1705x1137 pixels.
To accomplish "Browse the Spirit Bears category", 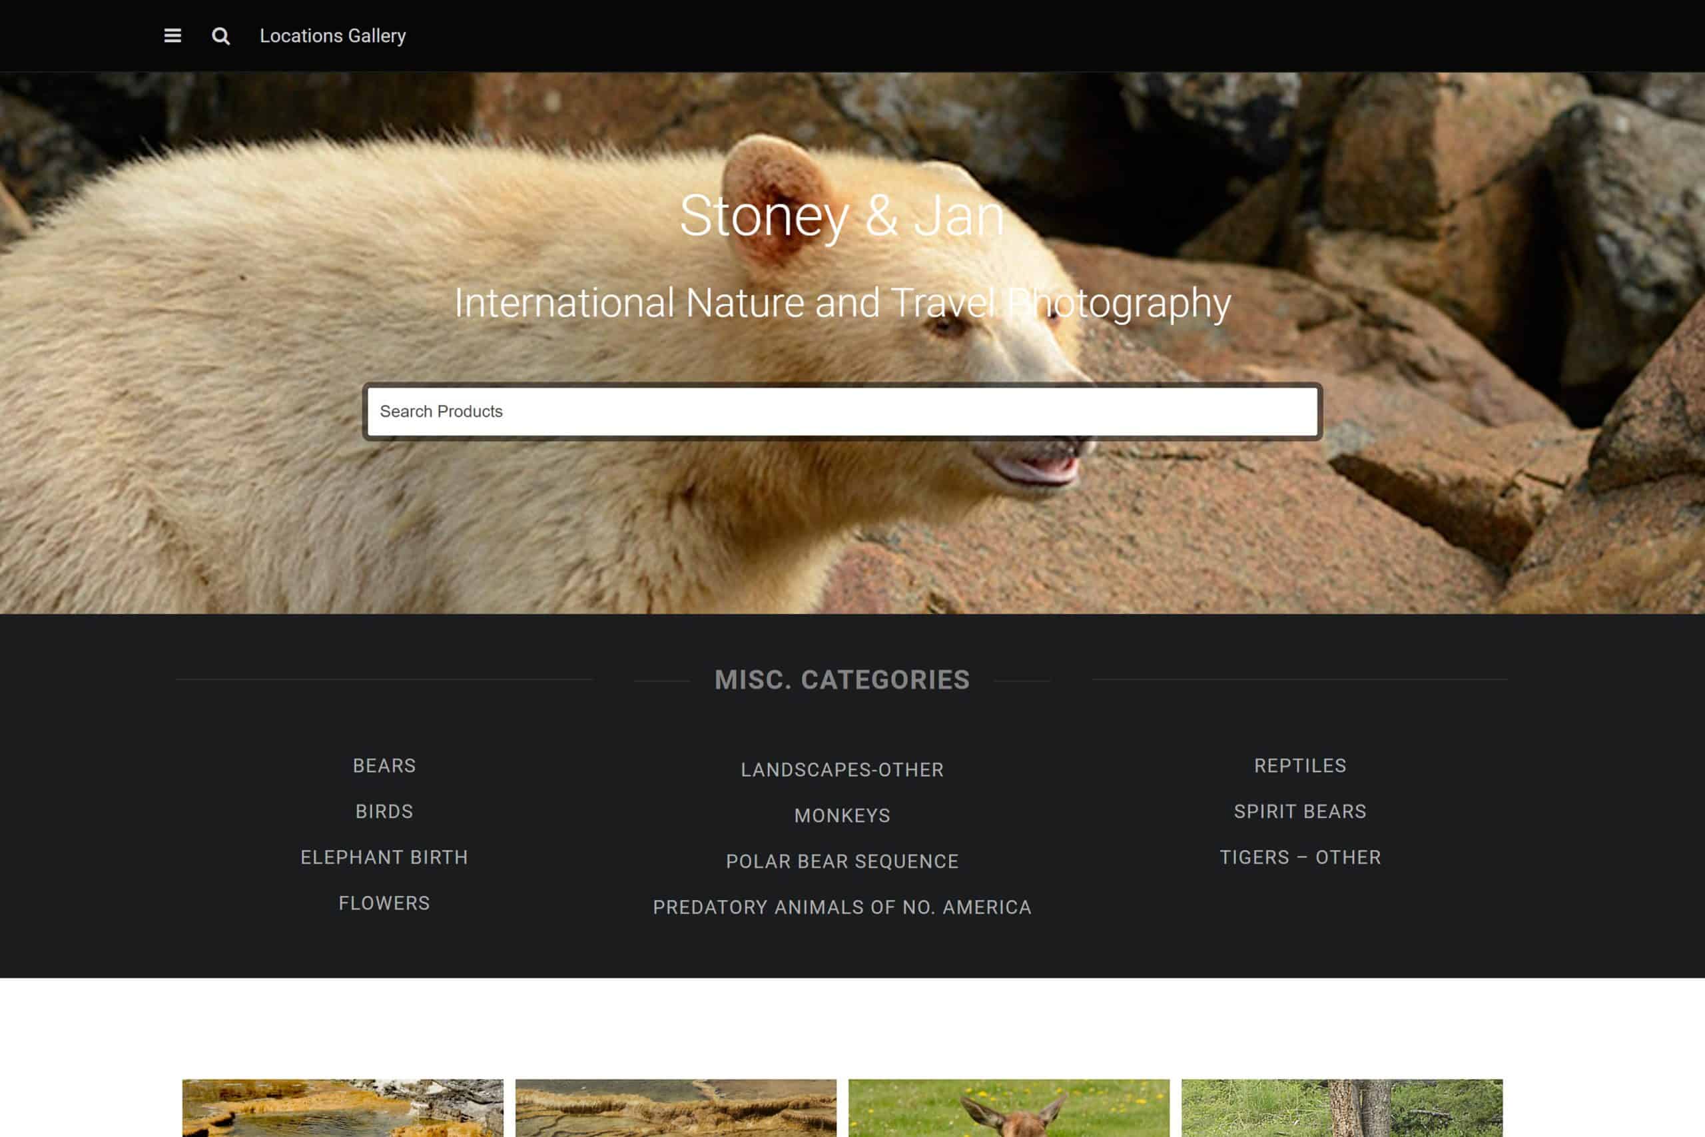I will [1301, 811].
